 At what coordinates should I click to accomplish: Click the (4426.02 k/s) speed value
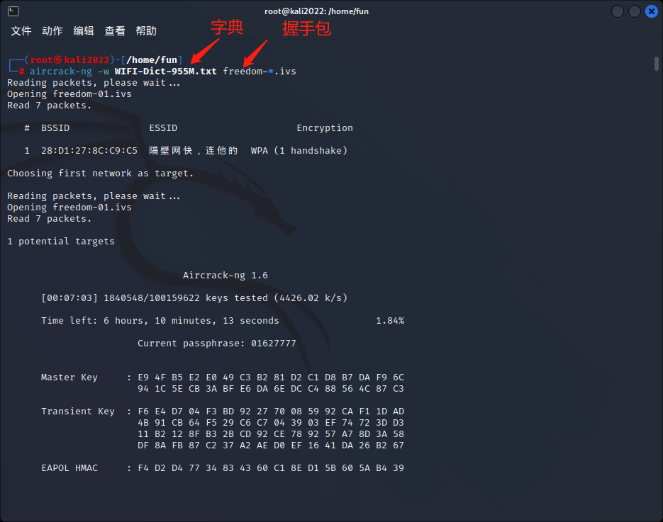311,298
